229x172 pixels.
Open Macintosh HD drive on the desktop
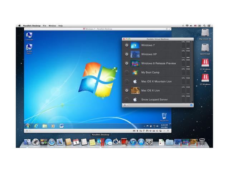(x=205, y=34)
